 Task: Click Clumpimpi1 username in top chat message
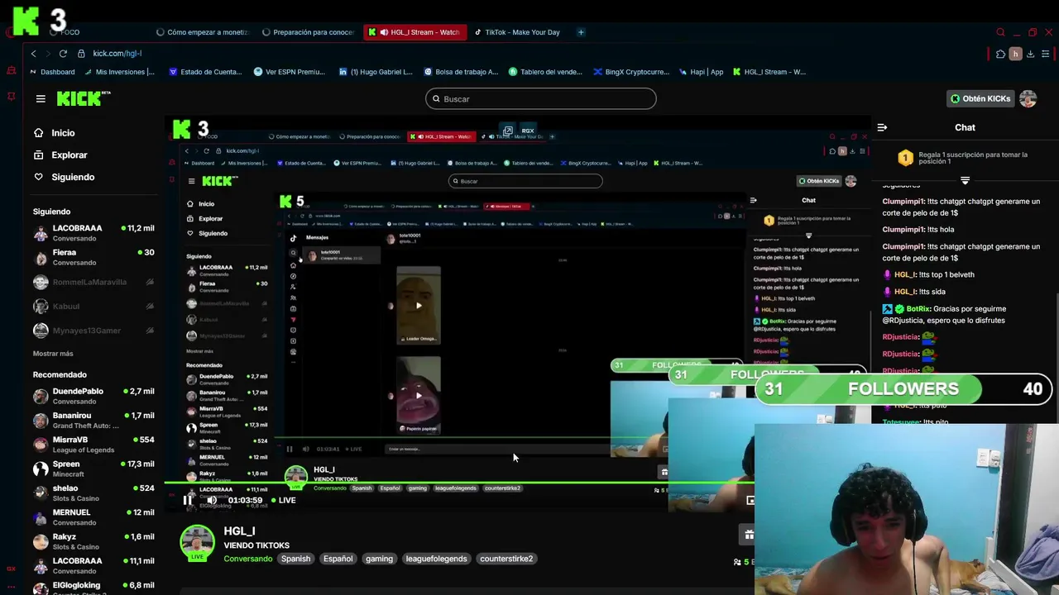pyautogui.click(x=903, y=202)
